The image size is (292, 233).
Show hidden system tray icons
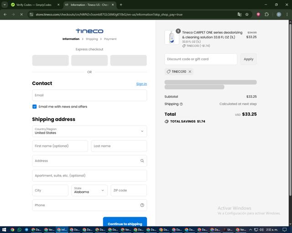point(250,230)
